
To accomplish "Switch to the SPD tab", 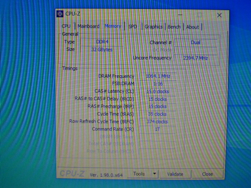I will pyautogui.click(x=133, y=27).
